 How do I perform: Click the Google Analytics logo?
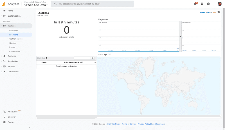(4, 4)
